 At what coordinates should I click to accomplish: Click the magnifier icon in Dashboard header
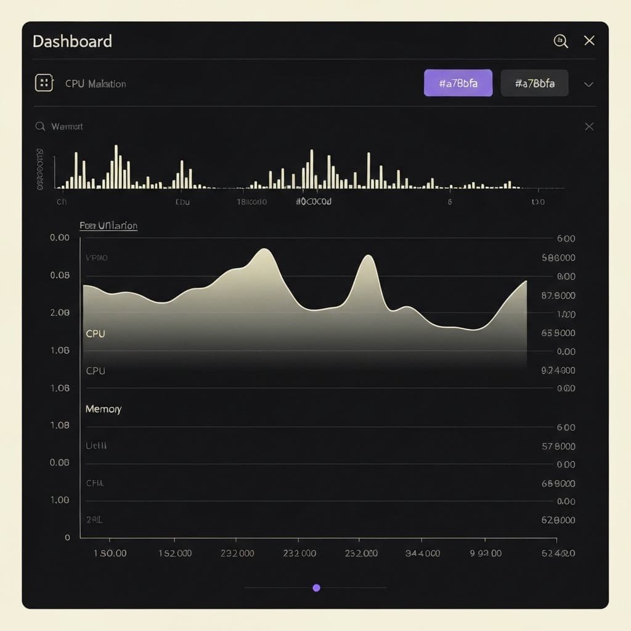point(561,41)
